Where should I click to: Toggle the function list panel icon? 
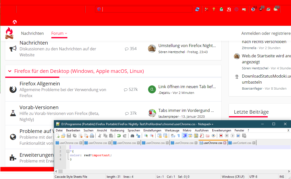[202, 136]
